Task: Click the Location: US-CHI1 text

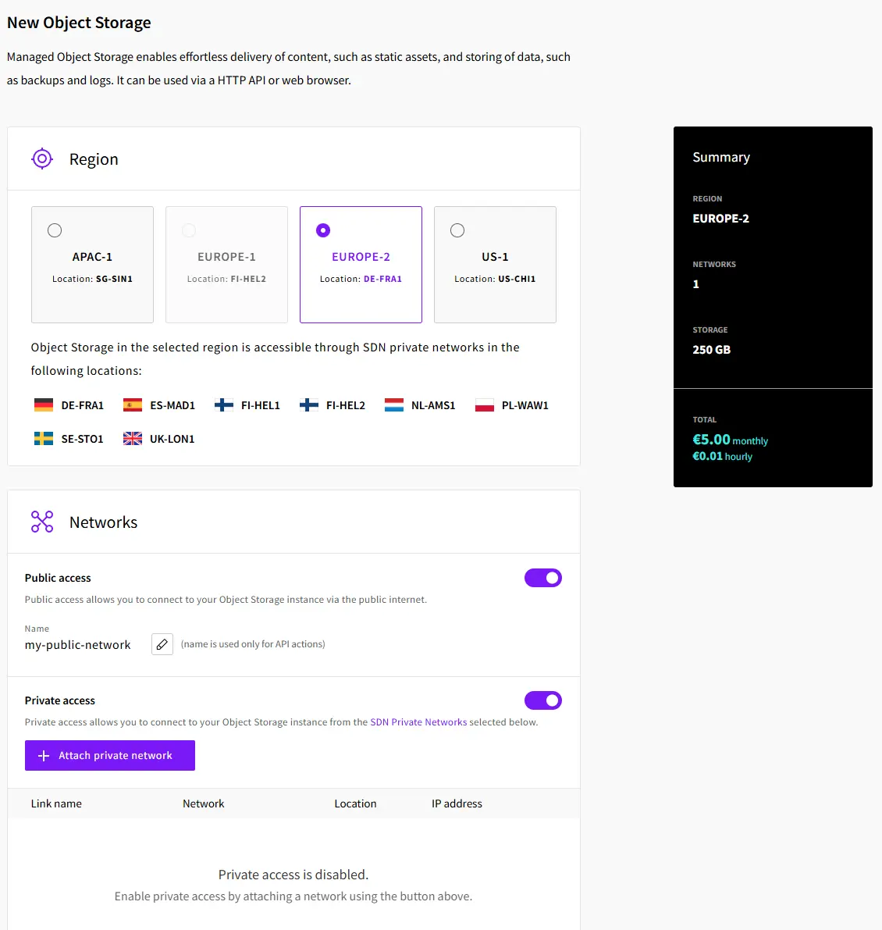Action: pos(495,279)
